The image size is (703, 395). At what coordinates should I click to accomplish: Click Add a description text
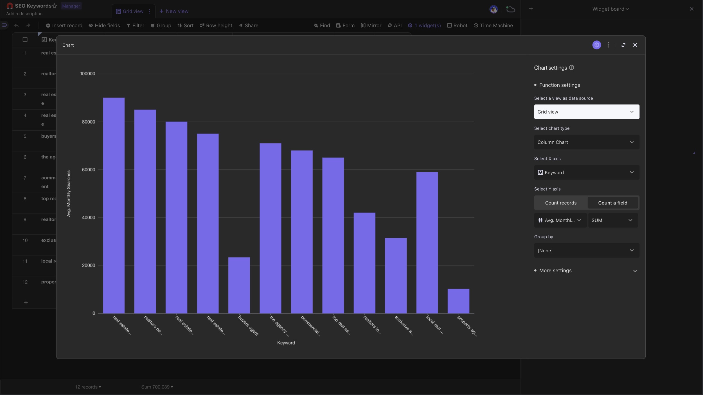coord(24,13)
